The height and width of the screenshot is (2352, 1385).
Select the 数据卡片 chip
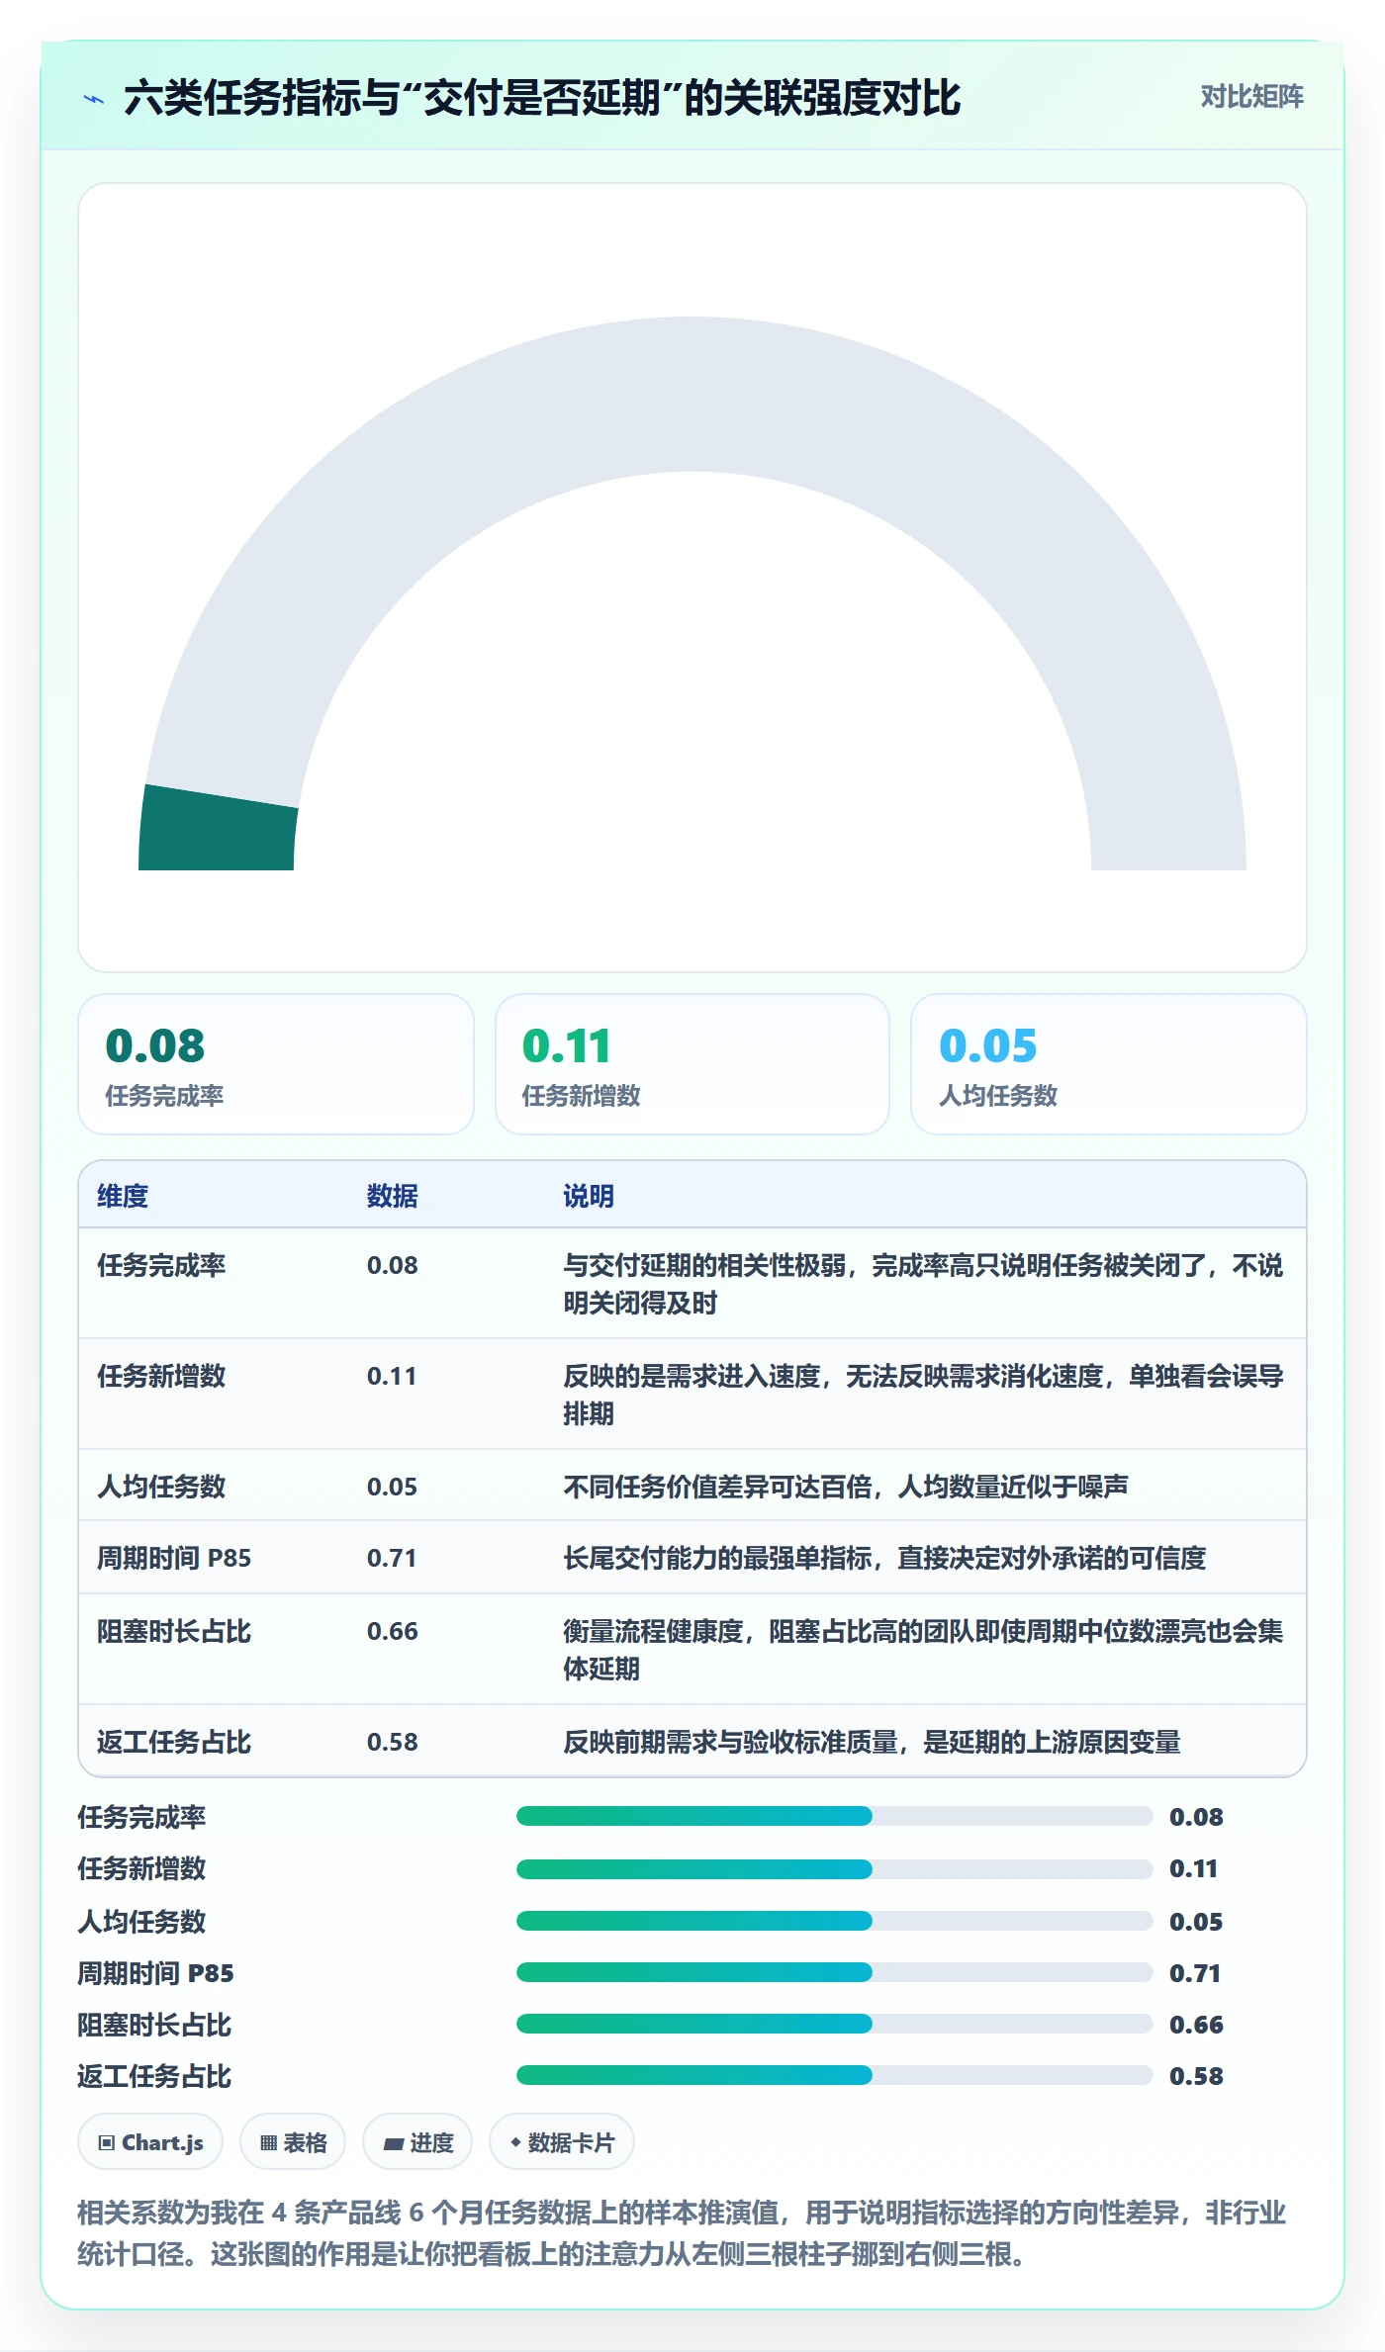coord(562,2142)
